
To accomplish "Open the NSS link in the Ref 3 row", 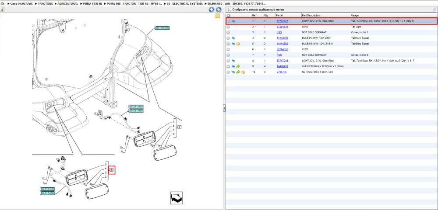I will [x=279, y=33].
